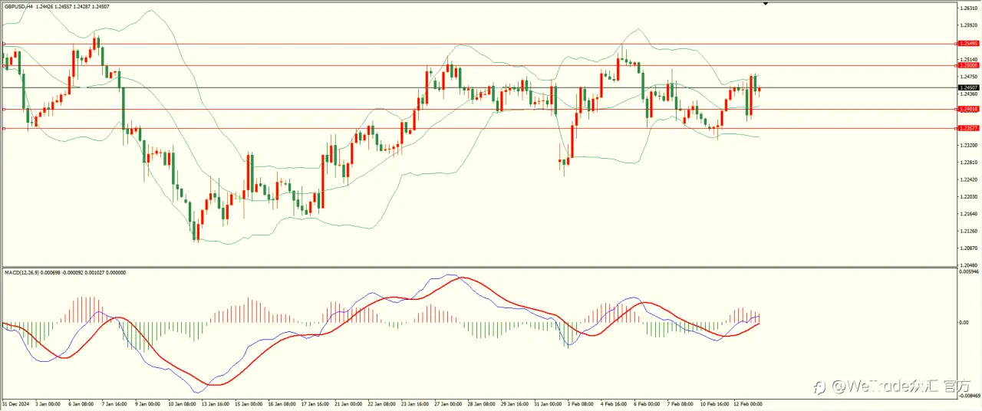Click the 1.25920 price scale value
The height and width of the screenshot is (411, 982).
tap(969, 25)
